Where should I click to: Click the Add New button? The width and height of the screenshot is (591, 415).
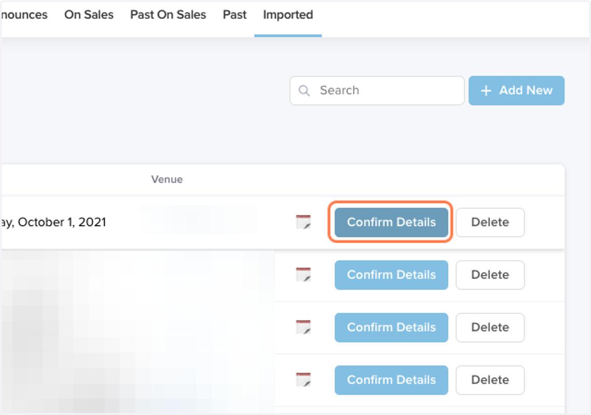coord(516,90)
